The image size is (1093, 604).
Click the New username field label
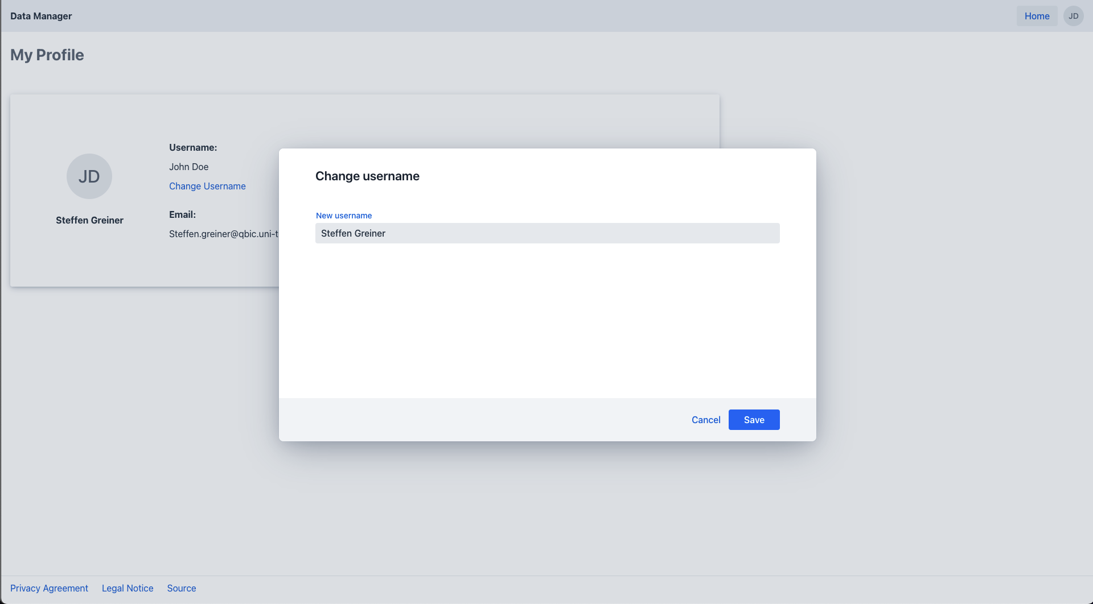click(344, 216)
